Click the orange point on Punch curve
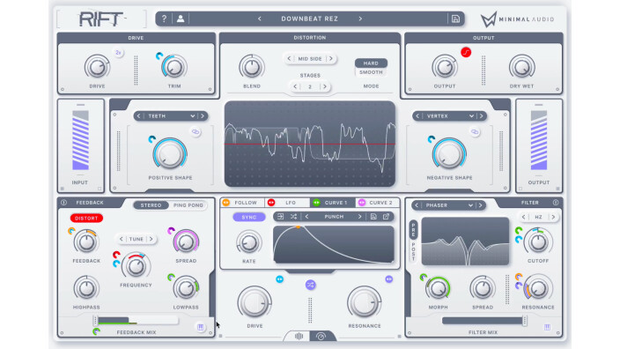Viewport: 620px width, 349px height. (x=299, y=227)
